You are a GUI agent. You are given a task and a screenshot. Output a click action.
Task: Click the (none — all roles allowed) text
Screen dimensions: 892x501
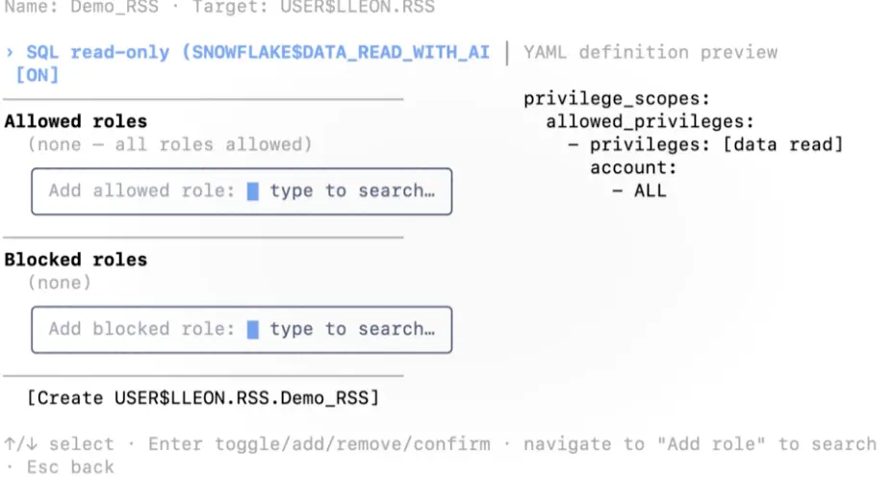170,144
